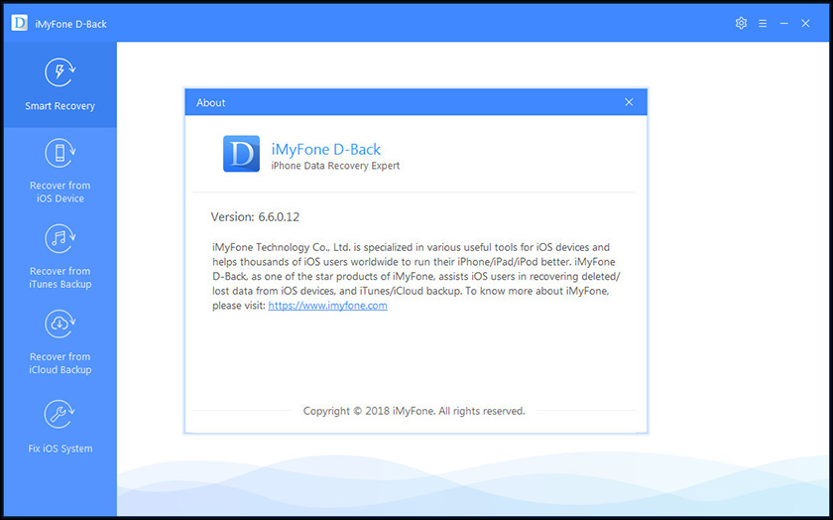The image size is (833, 520).
Task: Click the D logo in the title bar
Action: pos(20,23)
